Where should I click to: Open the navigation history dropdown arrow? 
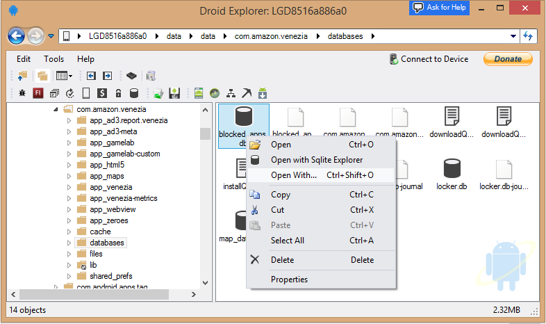coord(51,36)
